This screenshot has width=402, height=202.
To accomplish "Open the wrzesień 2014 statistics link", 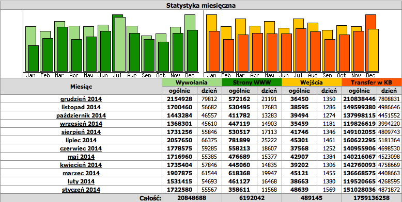I will (81, 124).
